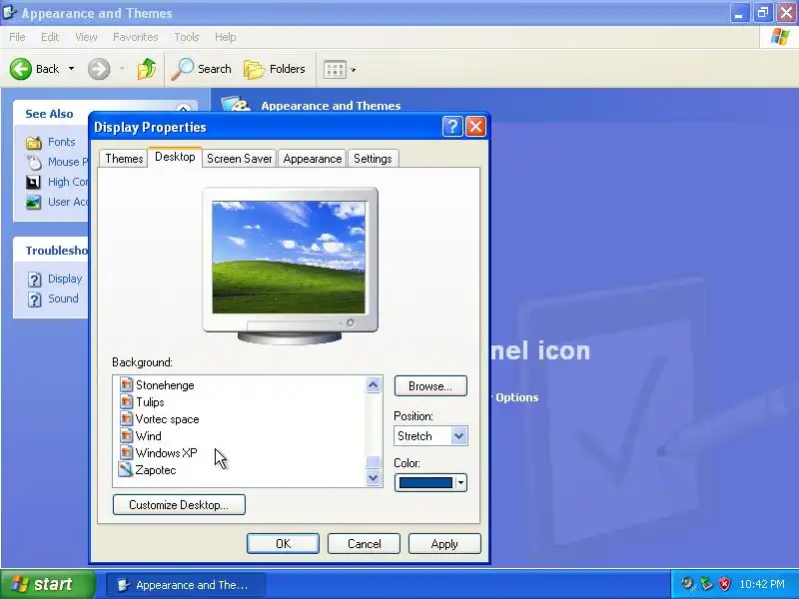Open the Position dropdown showing Stretch
The height and width of the screenshot is (599, 799).
[430, 436]
